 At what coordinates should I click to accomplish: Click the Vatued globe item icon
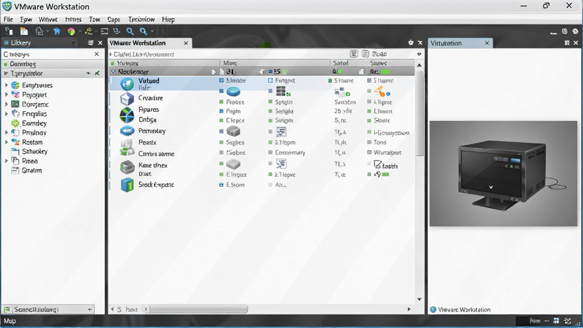[x=127, y=84]
